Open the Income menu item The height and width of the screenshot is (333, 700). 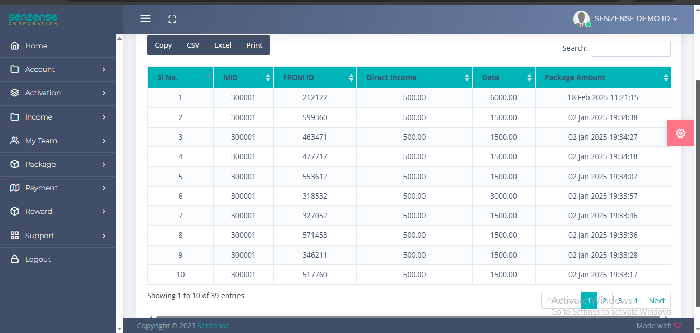pos(58,117)
